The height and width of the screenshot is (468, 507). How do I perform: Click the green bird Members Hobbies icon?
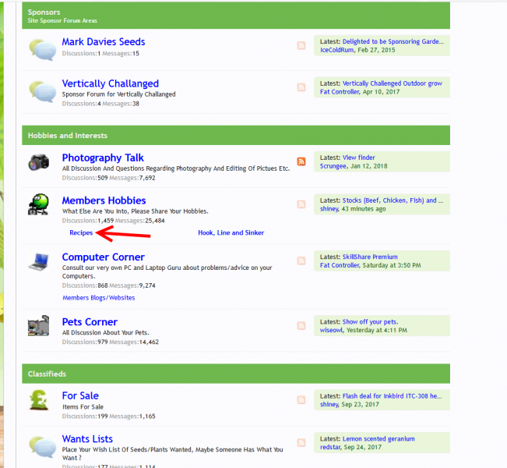click(40, 204)
